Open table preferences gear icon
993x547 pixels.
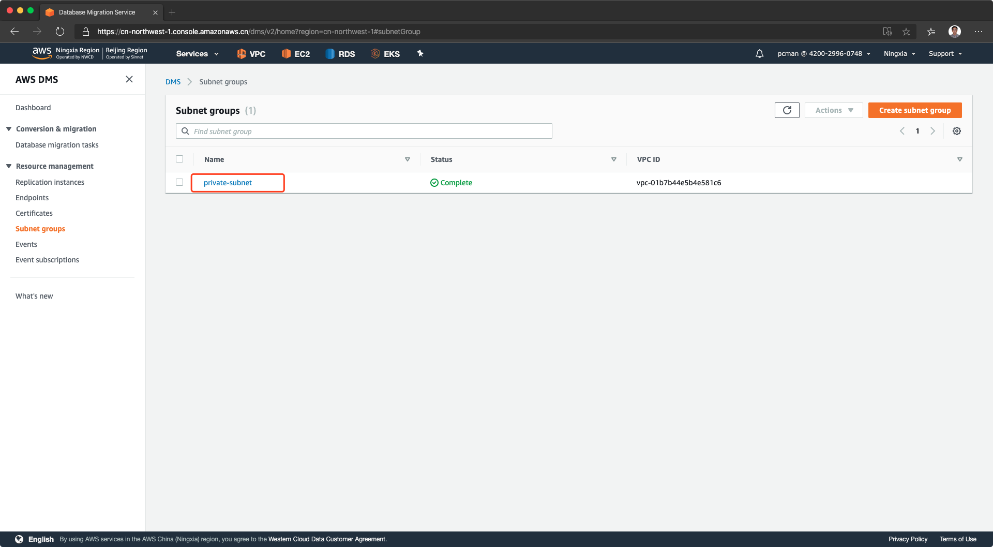(957, 131)
